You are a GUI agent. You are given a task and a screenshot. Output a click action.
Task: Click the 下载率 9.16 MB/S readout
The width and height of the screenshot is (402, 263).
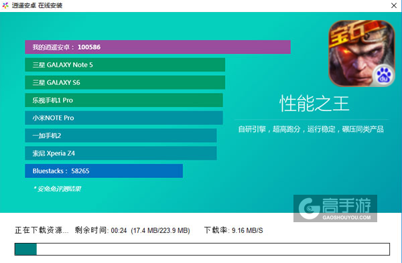(x=234, y=230)
